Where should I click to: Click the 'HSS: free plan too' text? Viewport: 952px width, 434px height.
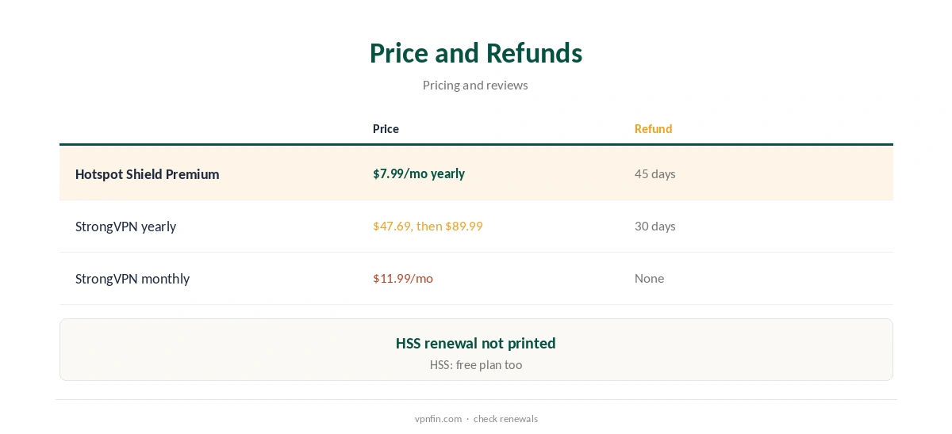pyautogui.click(x=476, y=365)
